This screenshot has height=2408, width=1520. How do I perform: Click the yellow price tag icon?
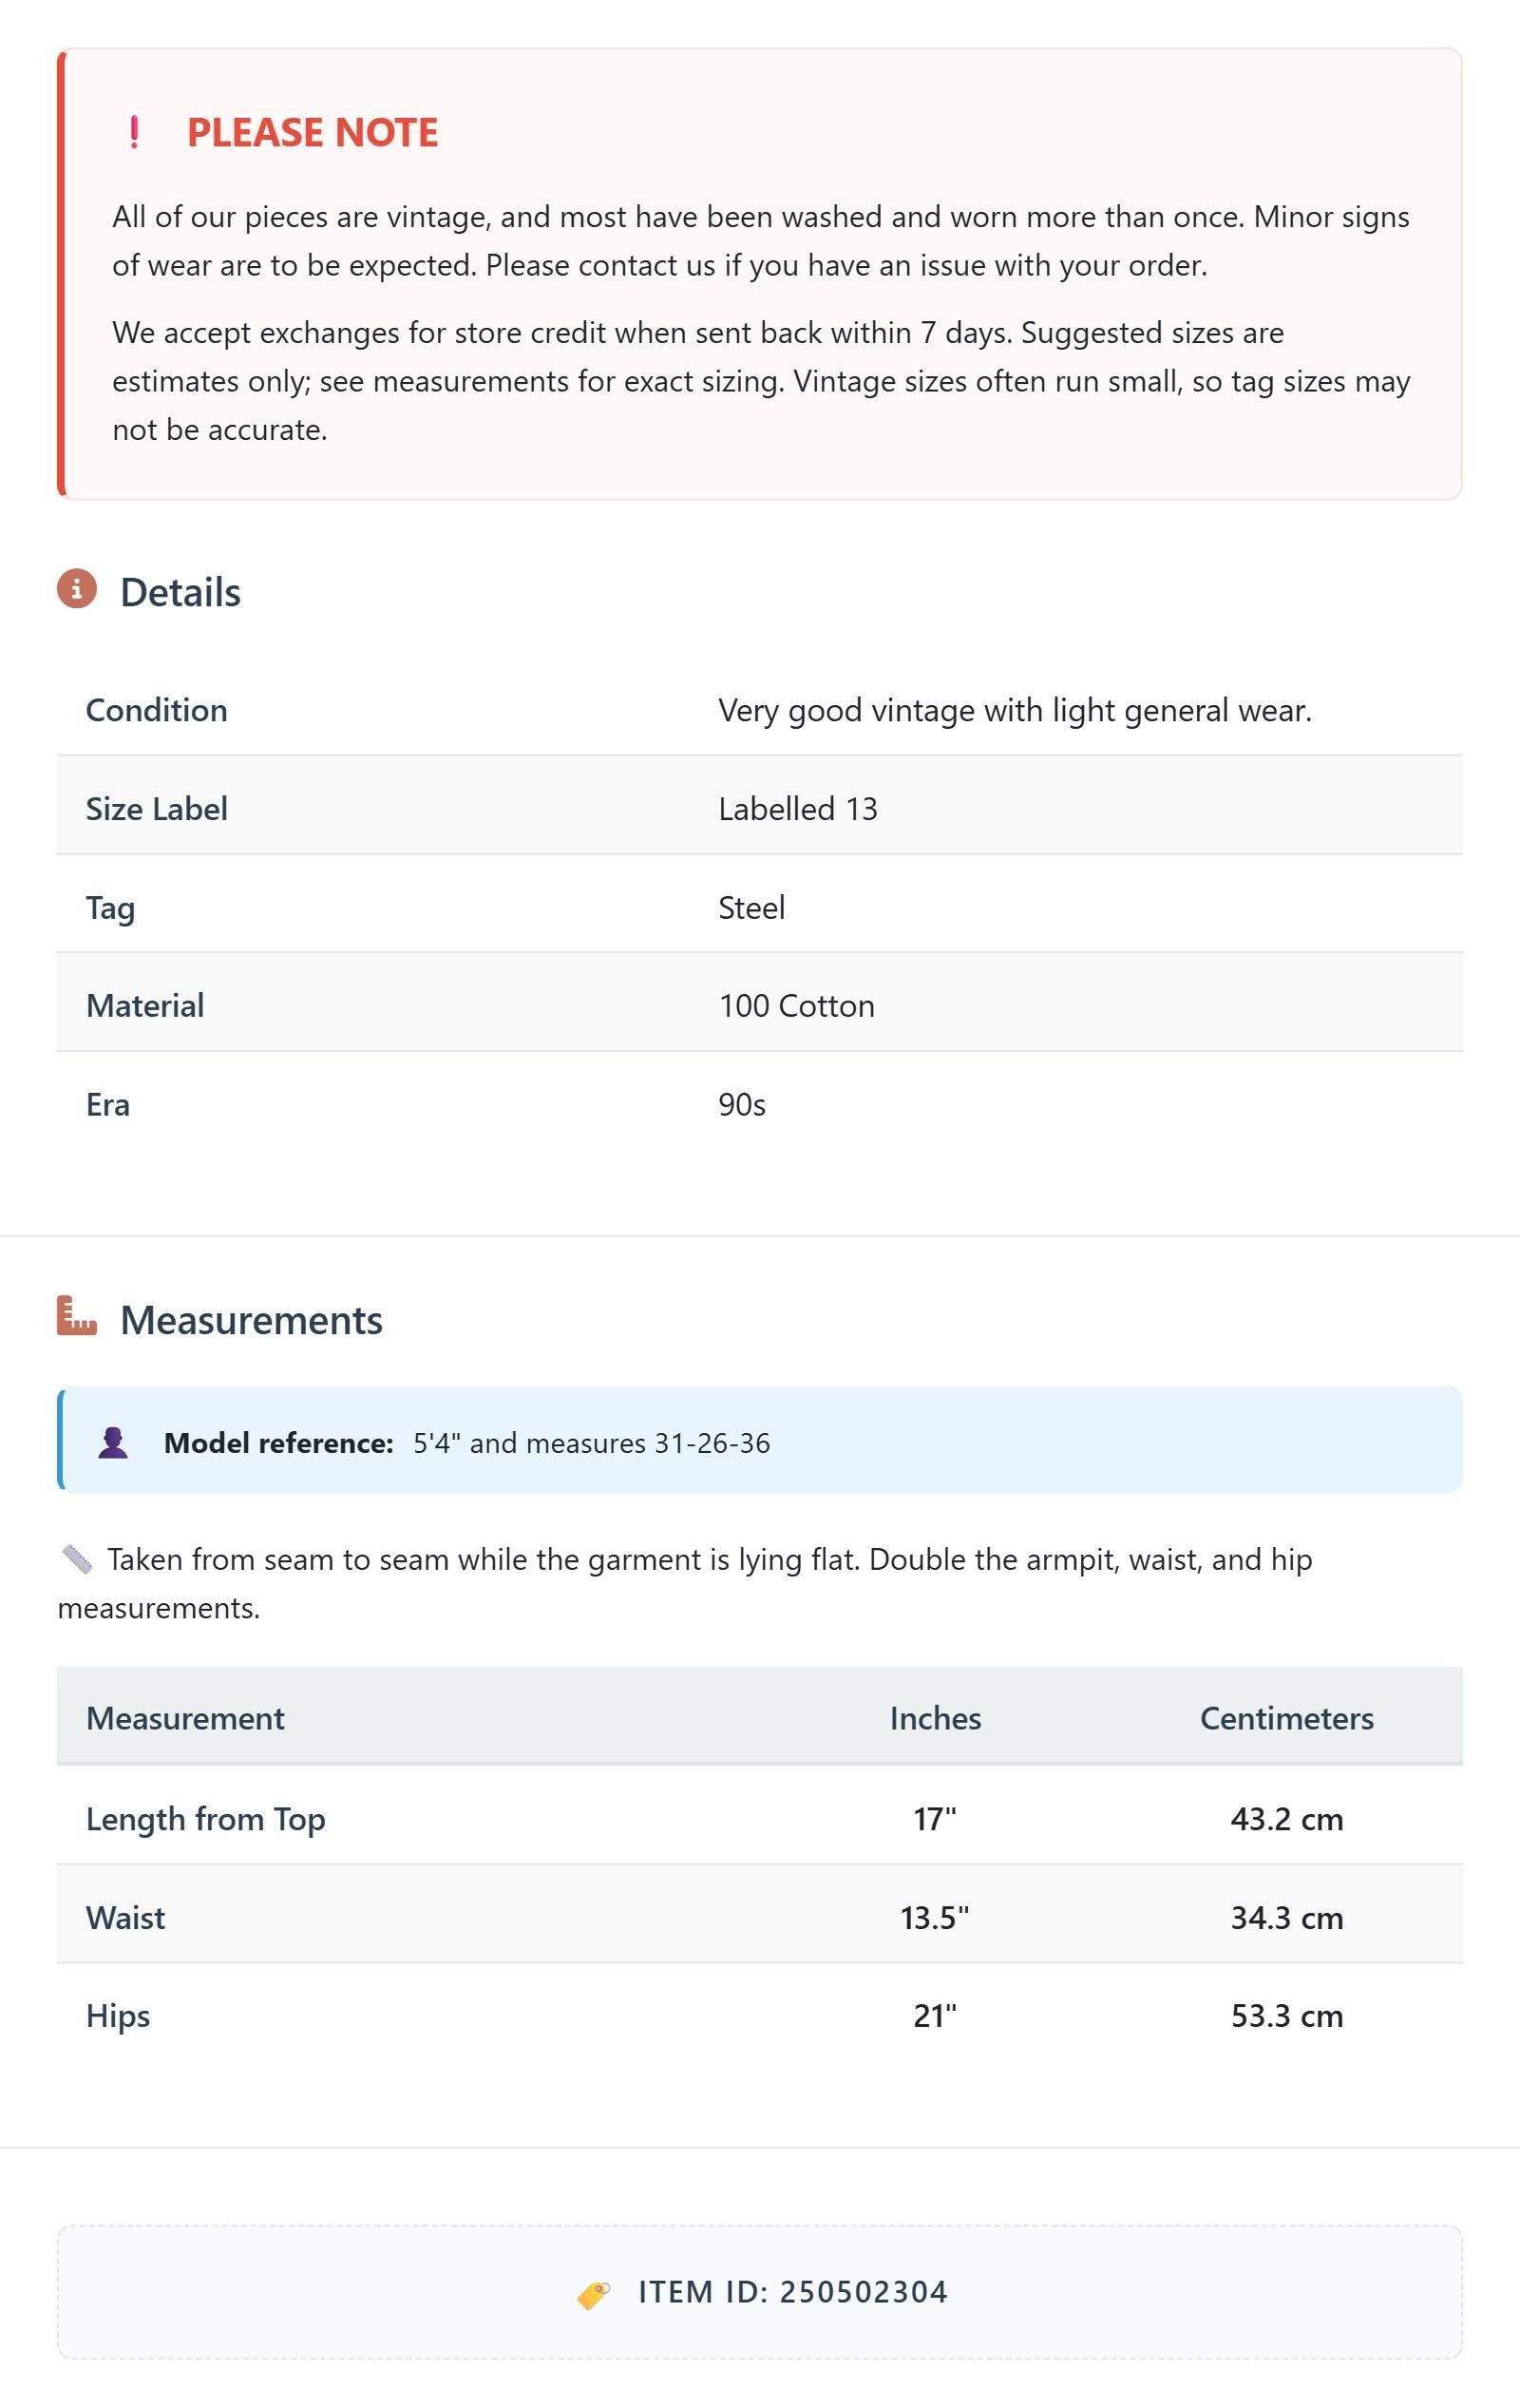tap(594, 2294)
